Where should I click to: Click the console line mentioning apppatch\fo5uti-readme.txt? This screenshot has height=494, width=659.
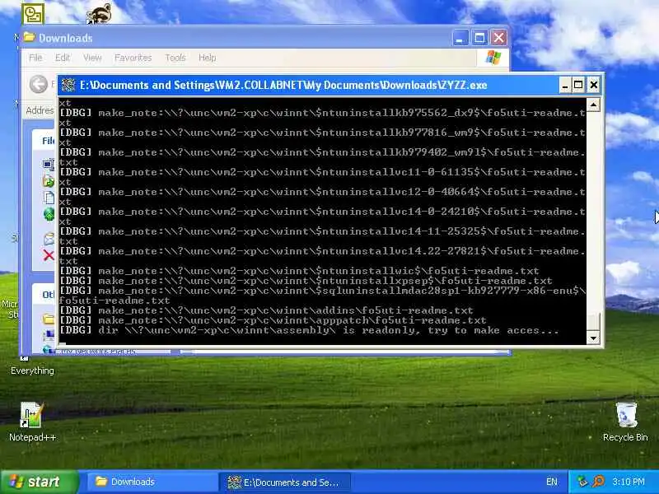273,320
